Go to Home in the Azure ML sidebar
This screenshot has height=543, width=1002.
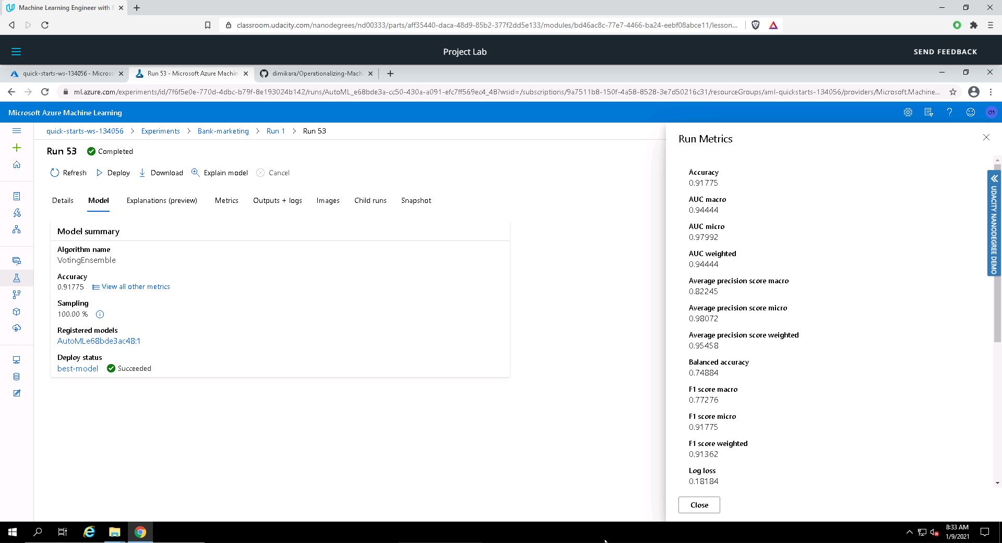[17, 165]
